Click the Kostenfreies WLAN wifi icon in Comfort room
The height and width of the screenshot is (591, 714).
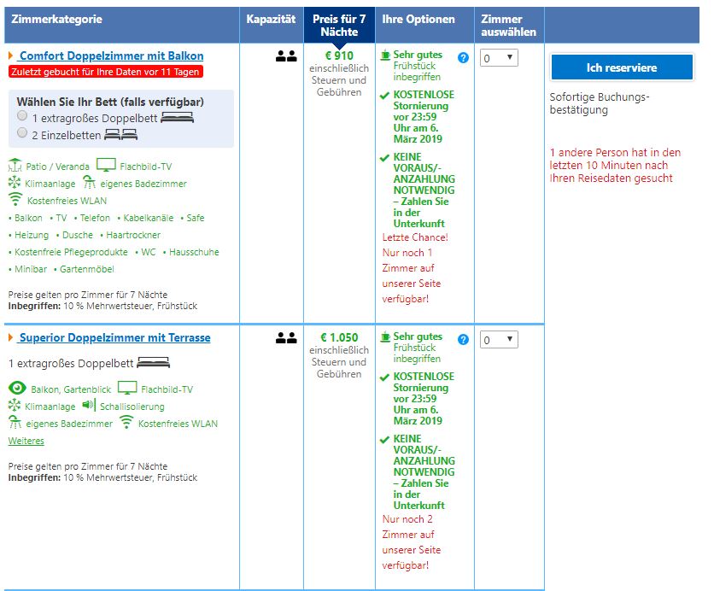[x=15, y=200]
